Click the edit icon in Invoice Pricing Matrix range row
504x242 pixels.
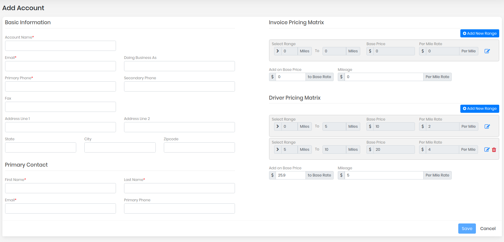click(x=487, y=51)
